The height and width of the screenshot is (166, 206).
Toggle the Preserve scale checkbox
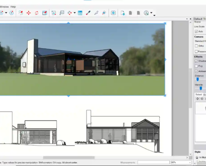[196, 51]
